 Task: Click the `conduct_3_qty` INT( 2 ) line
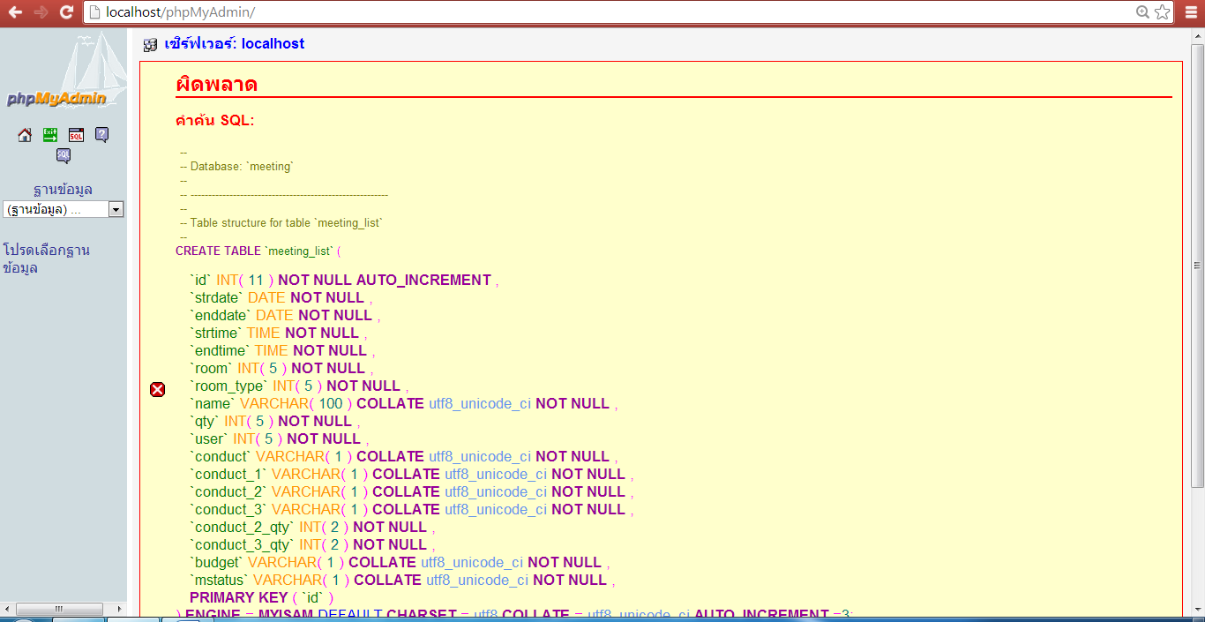click(312, 544)
